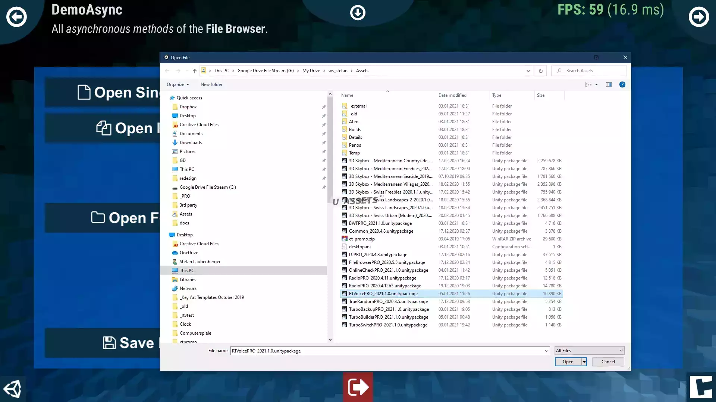Go up one folder level arrow
The image size is (716, 402).
tap(194, 71)
